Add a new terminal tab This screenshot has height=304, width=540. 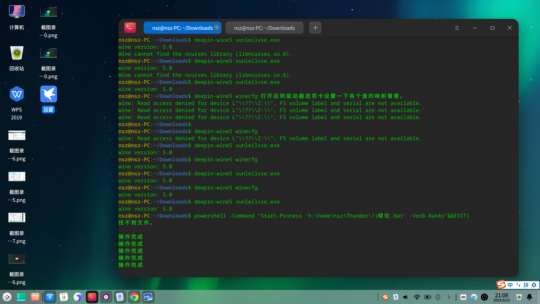pos(315,28)
